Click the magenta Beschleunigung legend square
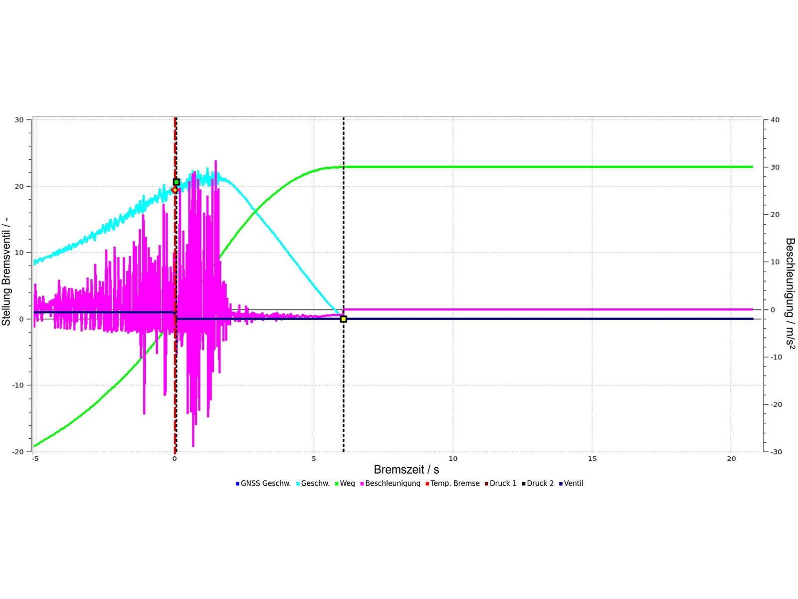798x599 pixels. point(362,484)
